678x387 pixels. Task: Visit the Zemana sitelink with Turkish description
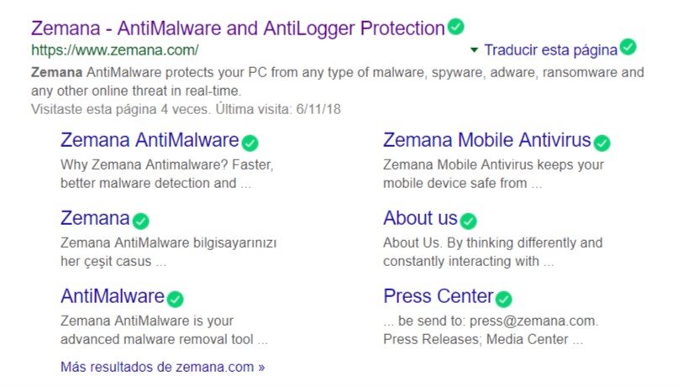pyautogui.click(x=95, y=219)
